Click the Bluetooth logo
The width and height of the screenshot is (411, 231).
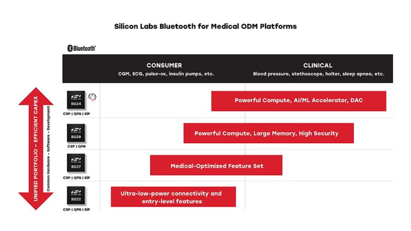click(82, 48)
